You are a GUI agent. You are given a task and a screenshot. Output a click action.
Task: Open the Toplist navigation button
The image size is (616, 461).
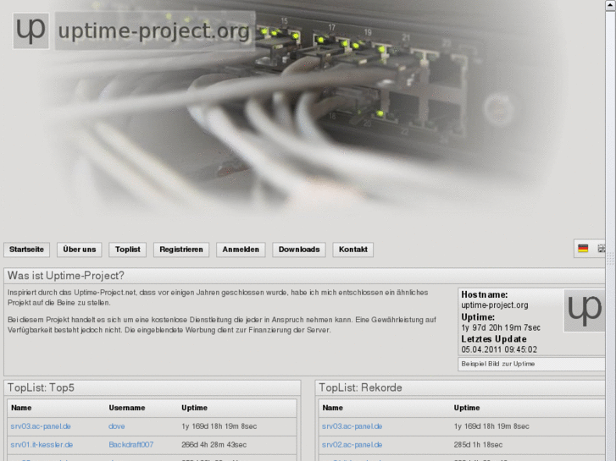(128, 250)
